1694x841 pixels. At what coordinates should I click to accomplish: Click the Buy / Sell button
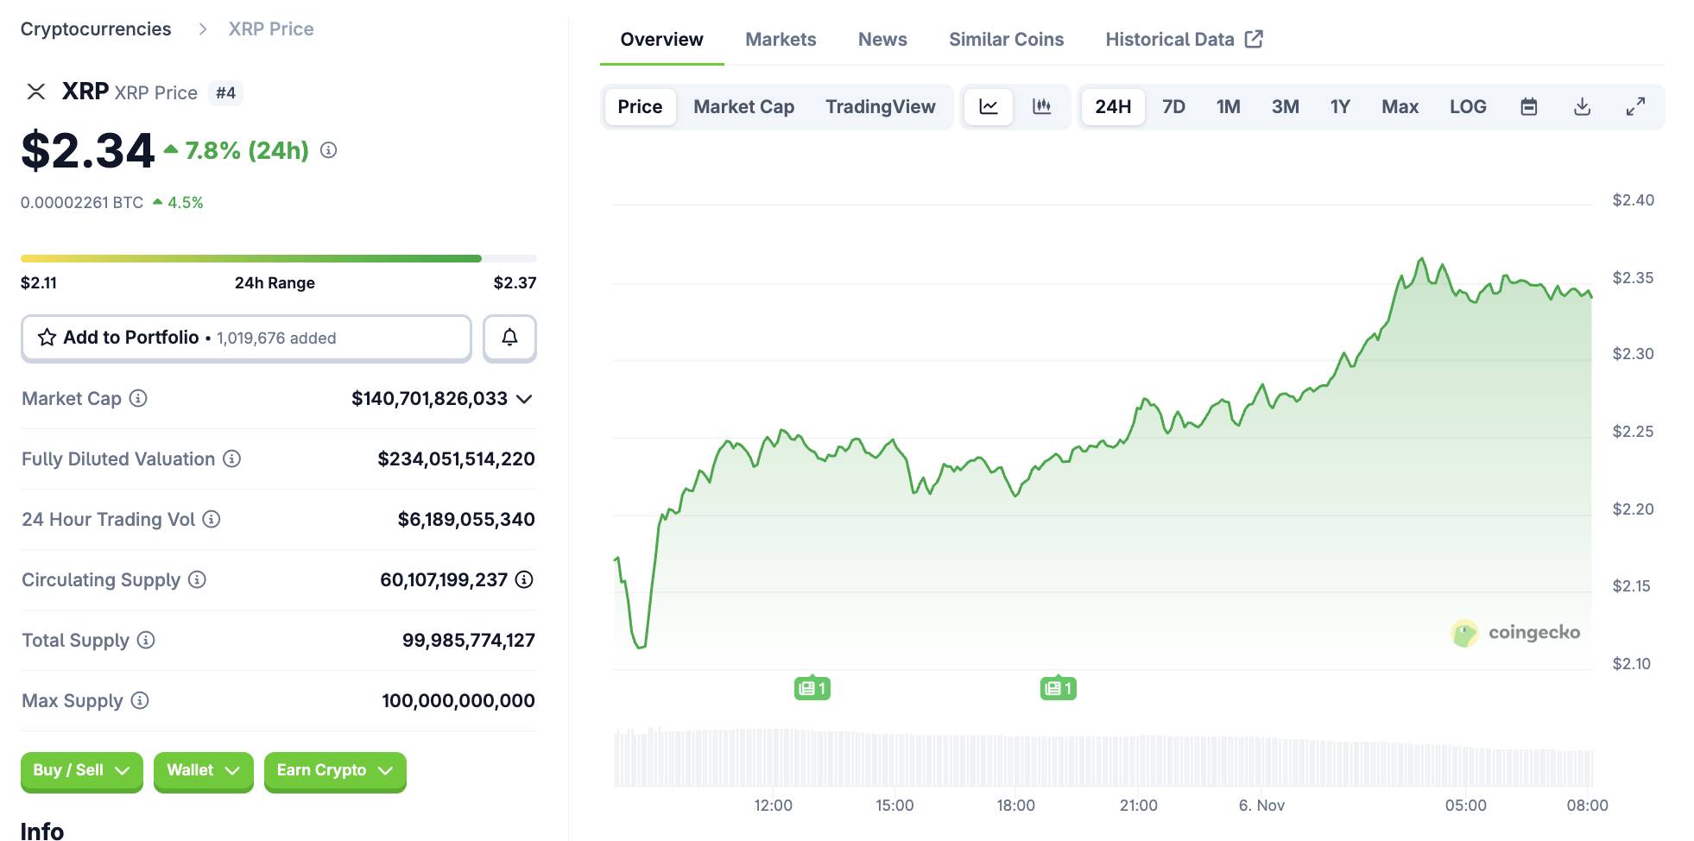pos(81,770)
